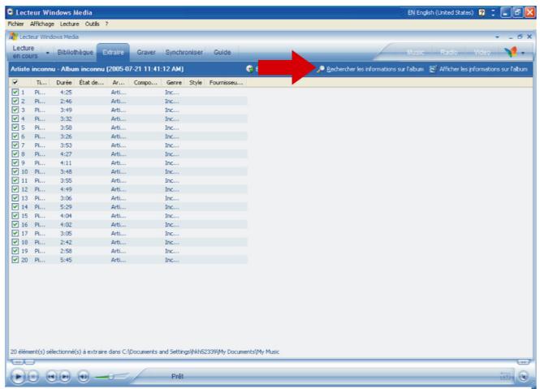Click the visualization toggle left of compact mode icon

point(505,377)
